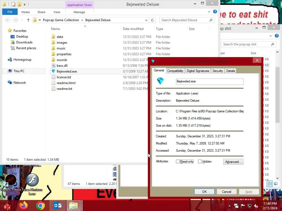Open the Share ribbon tab
The height and width of the screenshot is (211, 282).
[x=41, y=12]
